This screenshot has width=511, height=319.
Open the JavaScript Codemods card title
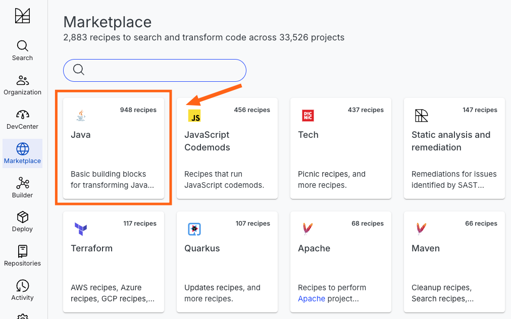point(207,141)
